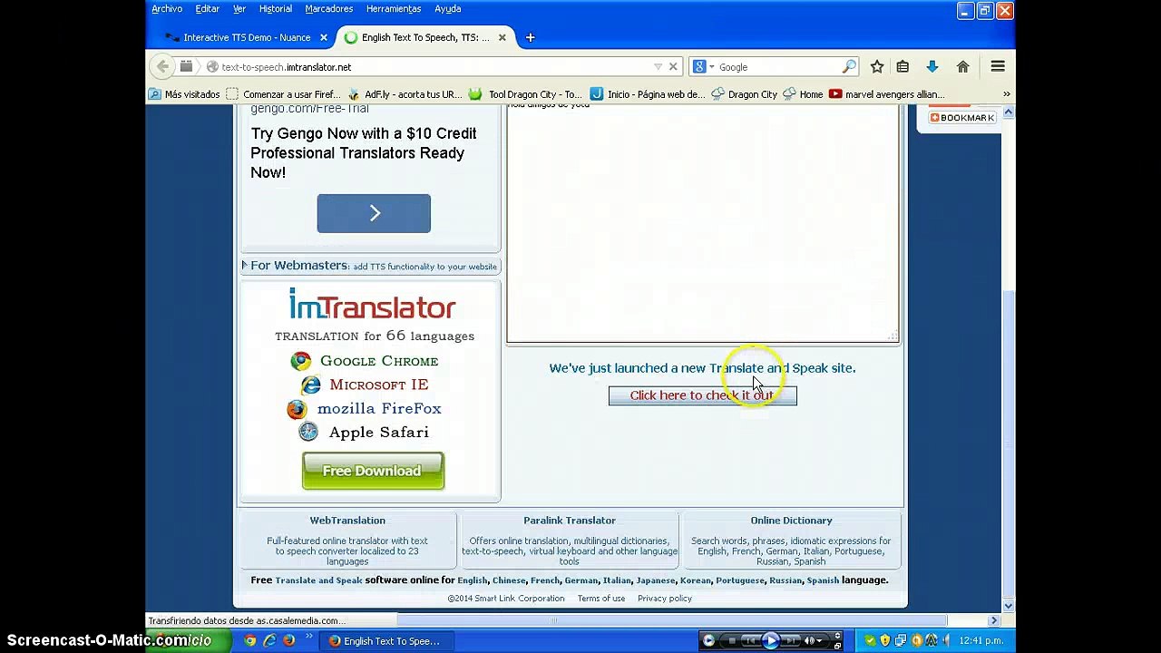Image resolution: width=1161 pixels, height=653 pixels.
Task: Open the Editar menu
Action: coord(207,9)
